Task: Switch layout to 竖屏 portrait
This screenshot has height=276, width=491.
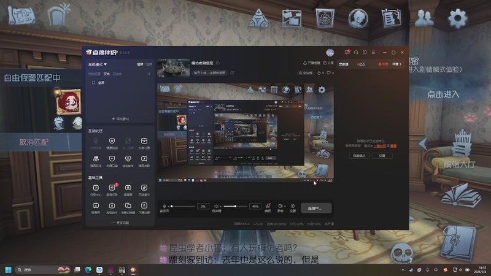Action: [149, 64]
